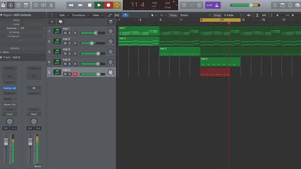Screen dimensions: 301x169
Task: Open Quick Help button
Action: click(x=18, y=5)
